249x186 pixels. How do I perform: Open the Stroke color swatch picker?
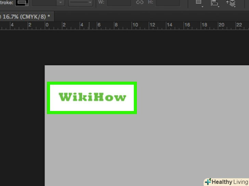pos(22,3)
